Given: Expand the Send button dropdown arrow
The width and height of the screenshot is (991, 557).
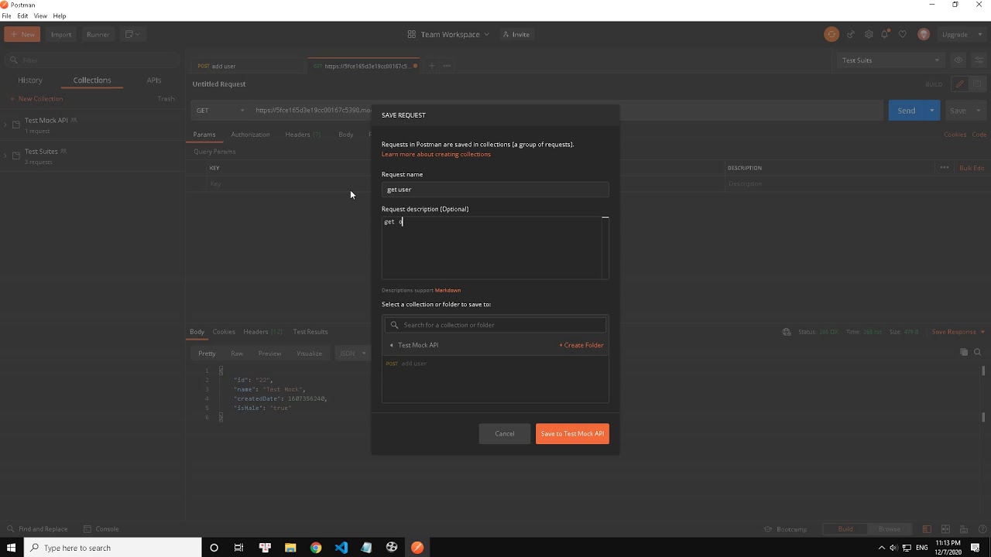Looking at the screenshot, I should [x=932, y=111].
